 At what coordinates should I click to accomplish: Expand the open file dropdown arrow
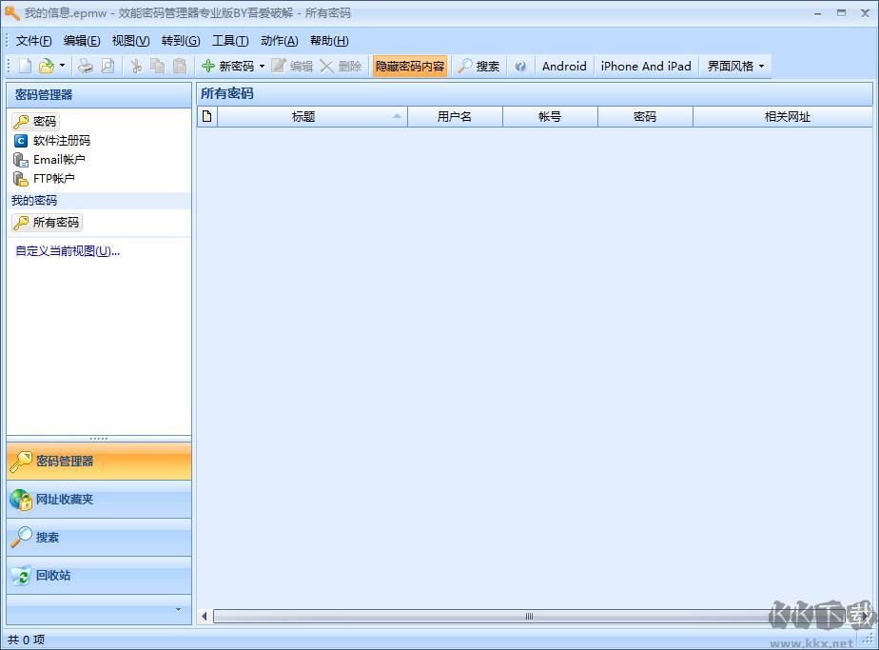tap(63, 65)
